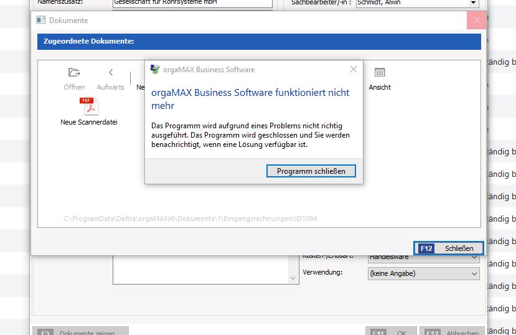Expand the Verwendung dropdown

coord(474,274)
